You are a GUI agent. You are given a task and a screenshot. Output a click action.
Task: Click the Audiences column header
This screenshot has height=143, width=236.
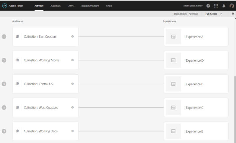17,21
